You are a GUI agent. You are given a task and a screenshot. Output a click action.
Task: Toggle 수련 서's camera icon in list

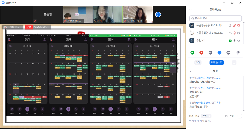(x=239, y=41)
